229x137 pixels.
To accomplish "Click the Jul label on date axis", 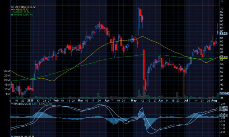I will click(186, 101).
